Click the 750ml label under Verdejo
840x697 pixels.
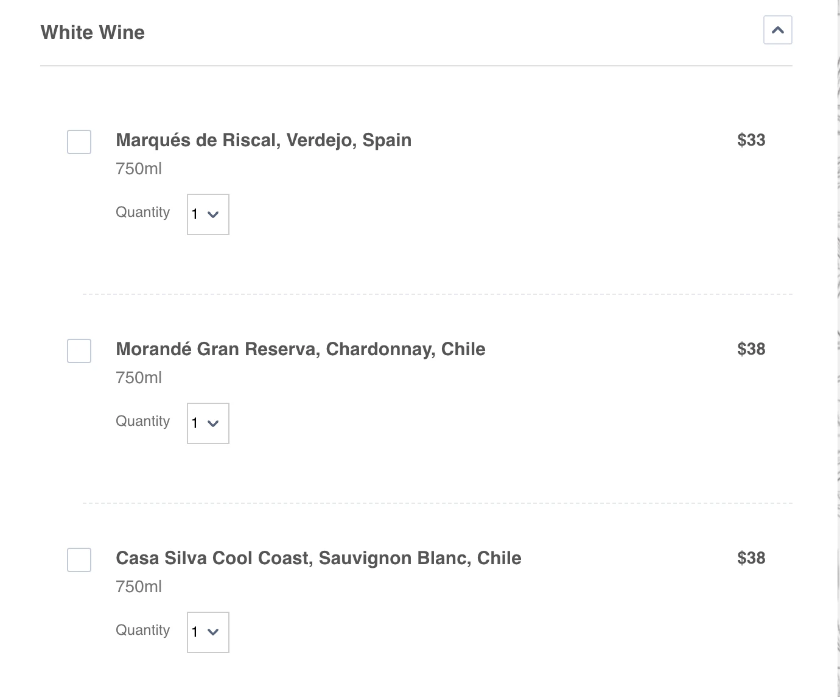click(139, 169)
